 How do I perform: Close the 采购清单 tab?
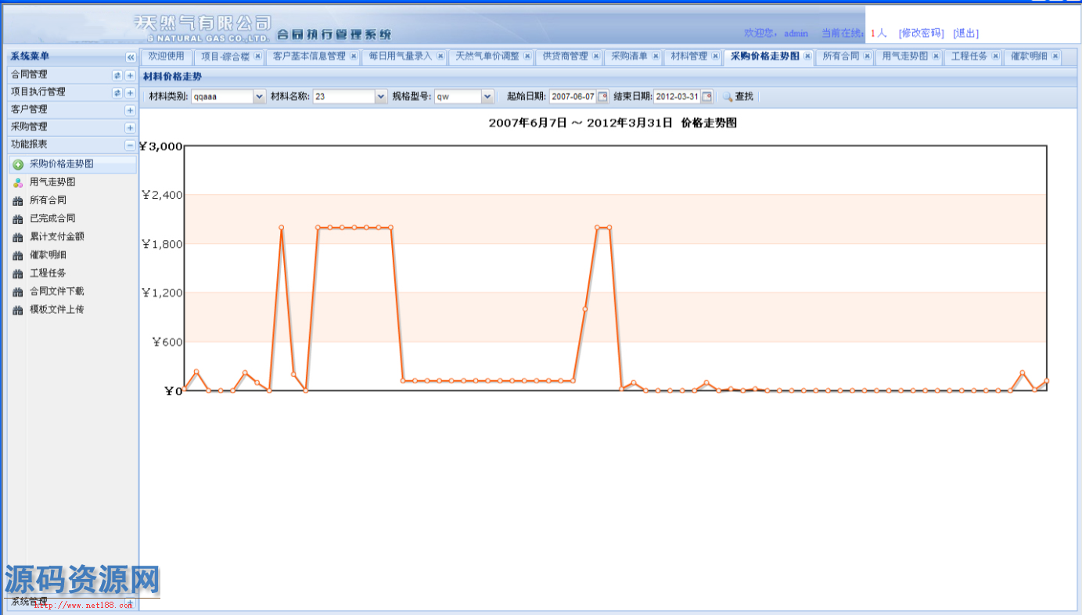click(x=656, y=56)
